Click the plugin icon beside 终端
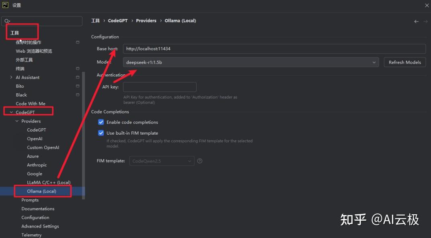 coord(78,68)
